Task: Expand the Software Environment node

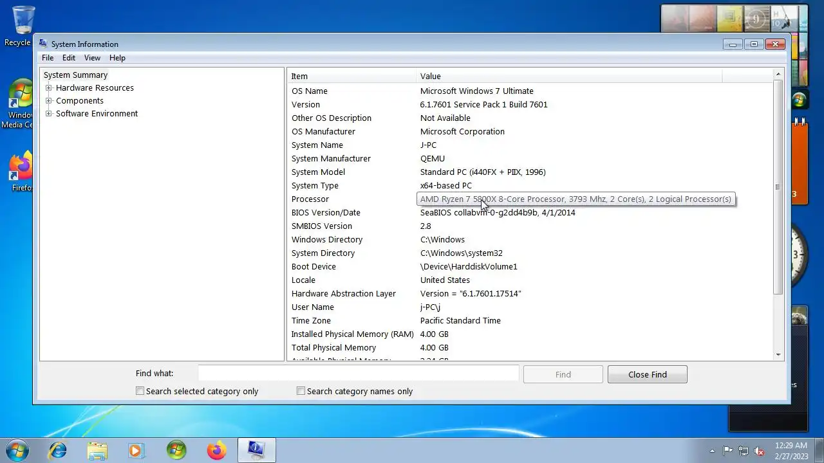Action: tap(48, 114)
